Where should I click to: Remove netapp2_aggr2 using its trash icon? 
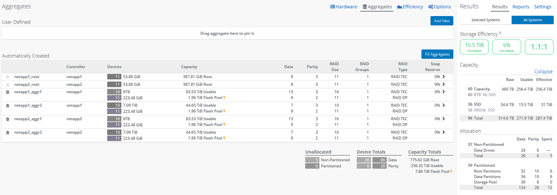pos(8,133)
